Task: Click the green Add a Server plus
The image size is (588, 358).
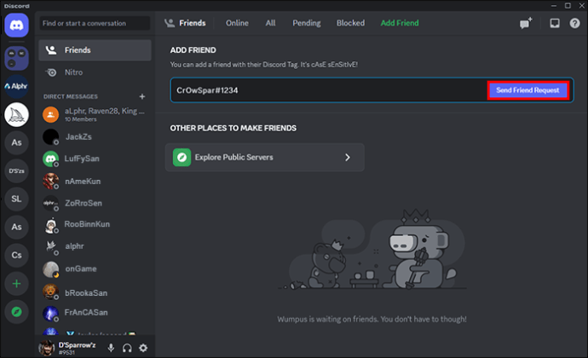Action: [16, 283]
